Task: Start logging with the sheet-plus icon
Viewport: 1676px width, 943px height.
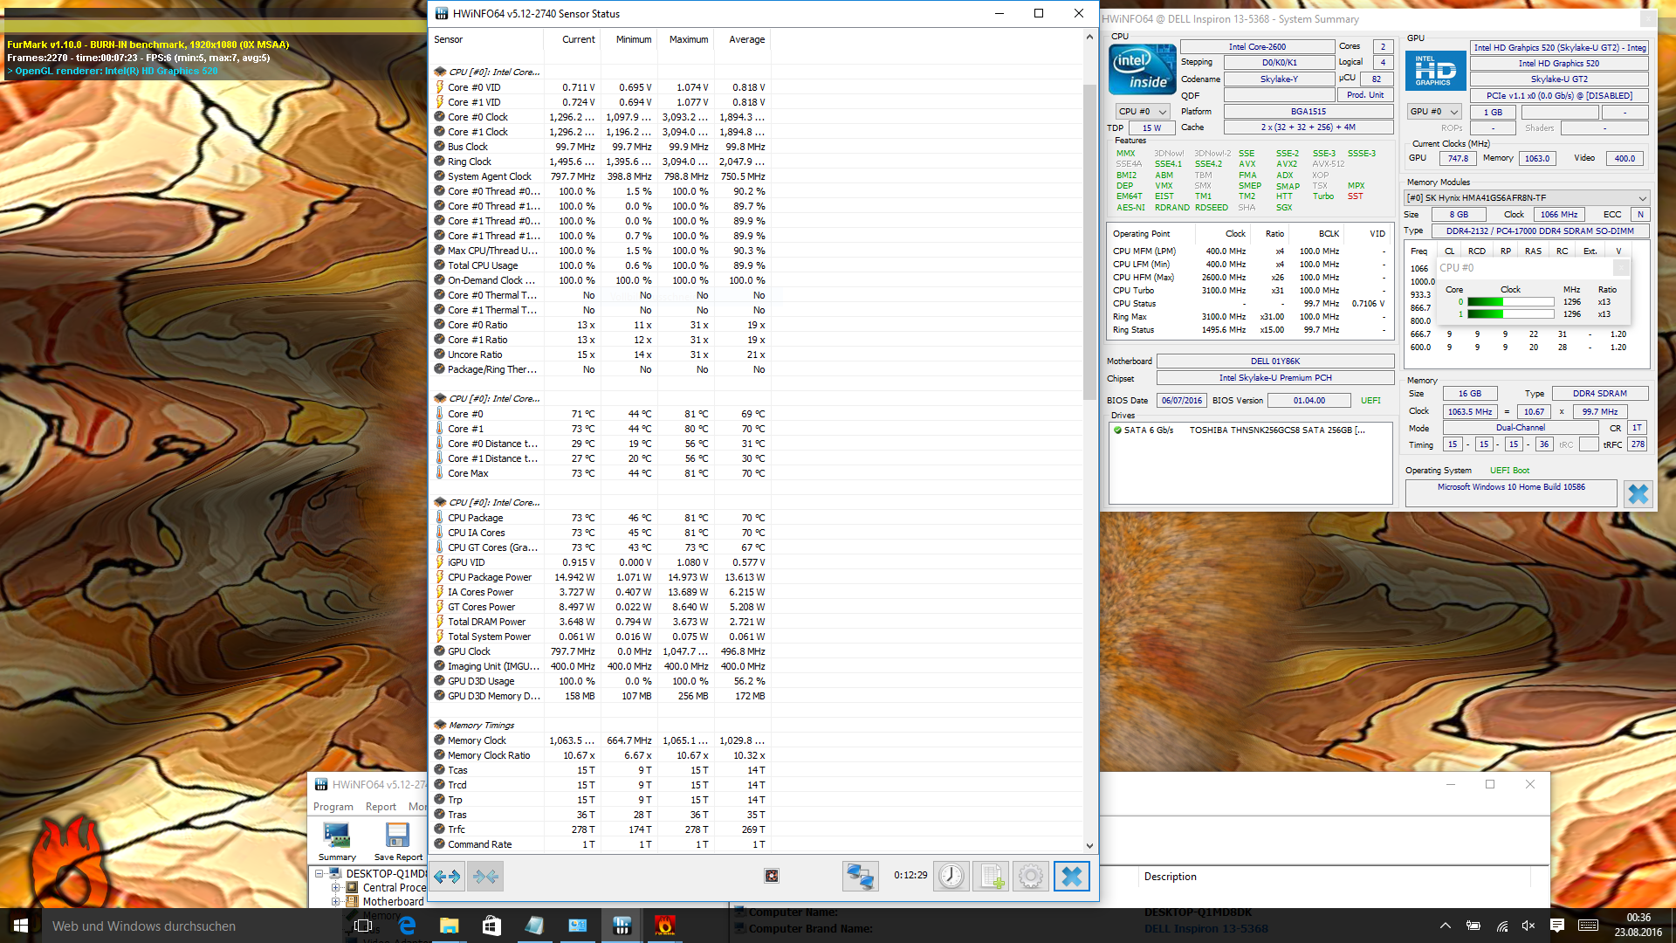Action: point(991,876)
